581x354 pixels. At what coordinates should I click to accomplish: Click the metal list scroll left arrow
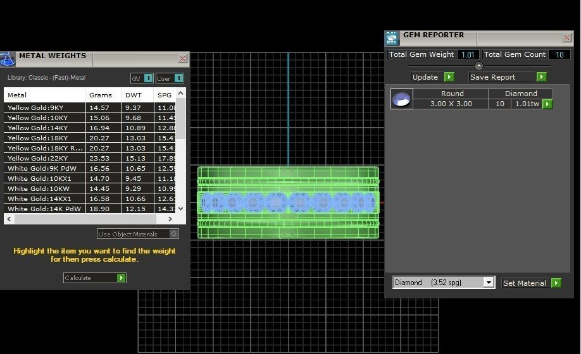click(x=9, y=219)
